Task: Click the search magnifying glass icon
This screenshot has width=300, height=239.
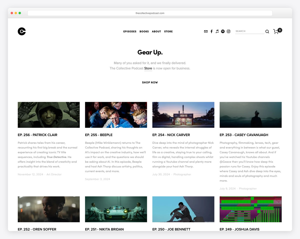Action: [x=267, y=31]
